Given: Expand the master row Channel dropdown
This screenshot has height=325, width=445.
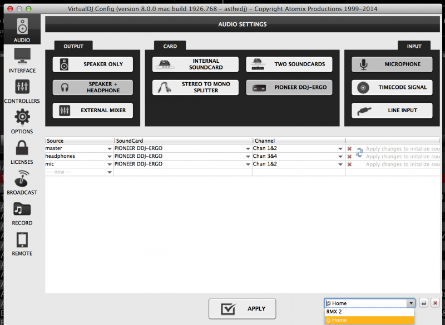Looking at the screenshot, I should (x=339, y=149).
